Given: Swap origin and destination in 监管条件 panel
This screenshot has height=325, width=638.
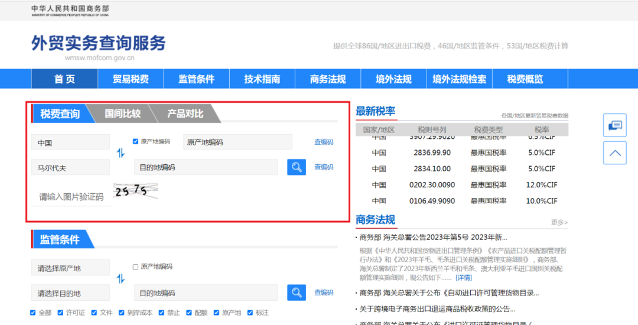Looking at the screenshot, I should [121, 279].
